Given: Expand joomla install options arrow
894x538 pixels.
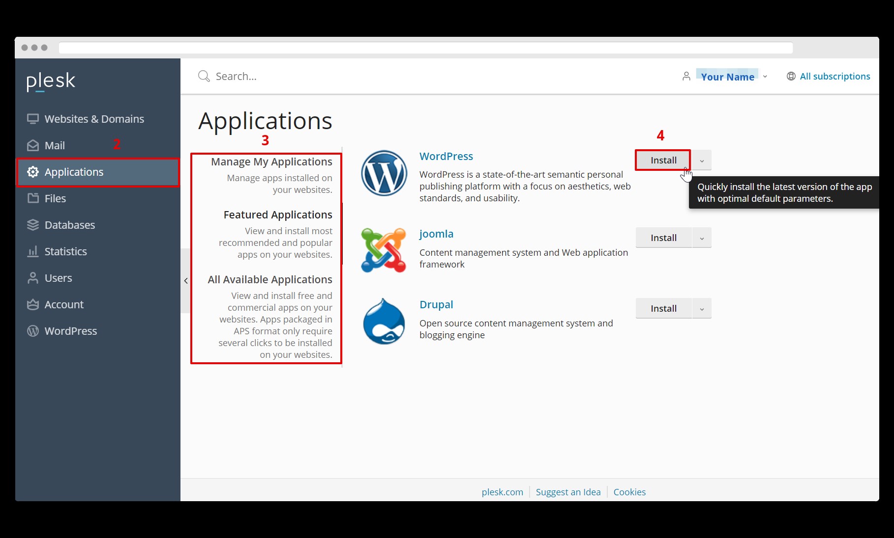Looking at the screenshot, I should tap(702, 238).
